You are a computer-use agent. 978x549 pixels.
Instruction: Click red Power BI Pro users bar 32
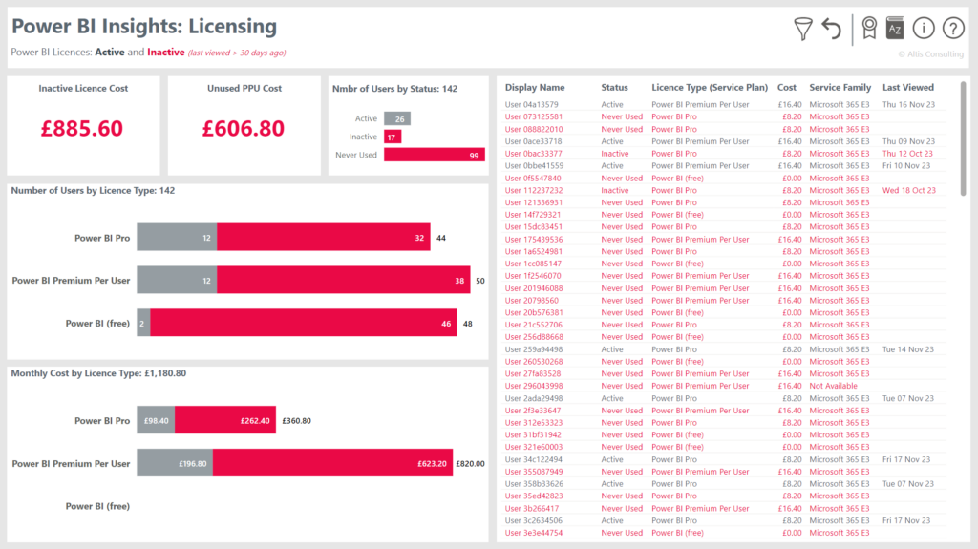coord(323,237)
